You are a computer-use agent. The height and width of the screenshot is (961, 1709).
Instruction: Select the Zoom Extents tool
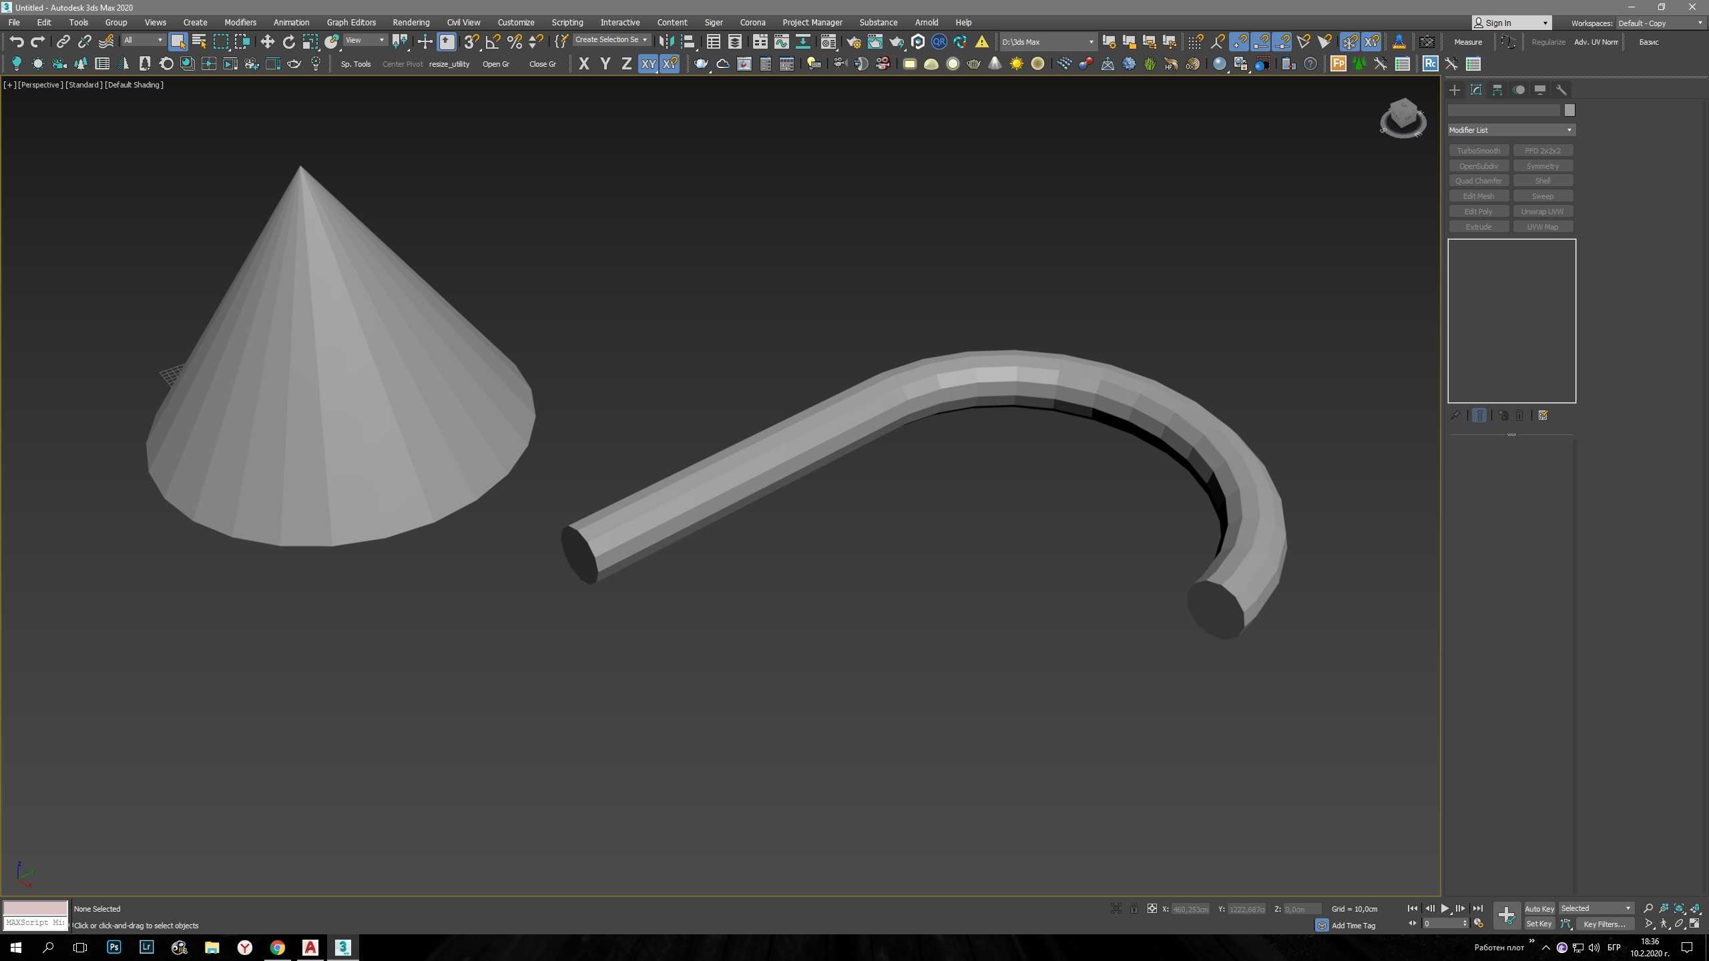tap(1678, 908)
